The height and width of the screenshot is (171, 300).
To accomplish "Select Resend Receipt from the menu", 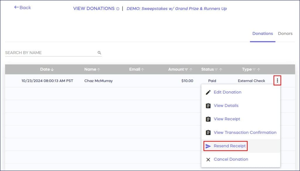I will 229,146.
